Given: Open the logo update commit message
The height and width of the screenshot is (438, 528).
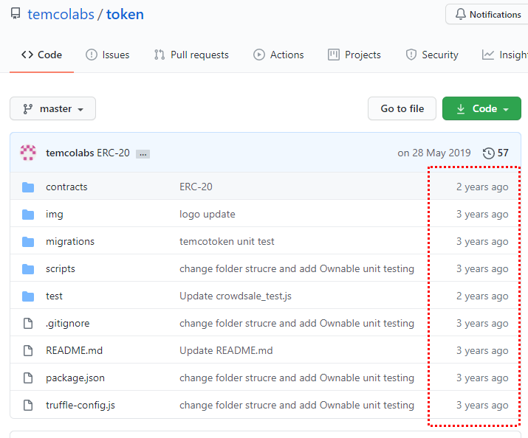Looking at the screenshot, I should click(208, 214).
